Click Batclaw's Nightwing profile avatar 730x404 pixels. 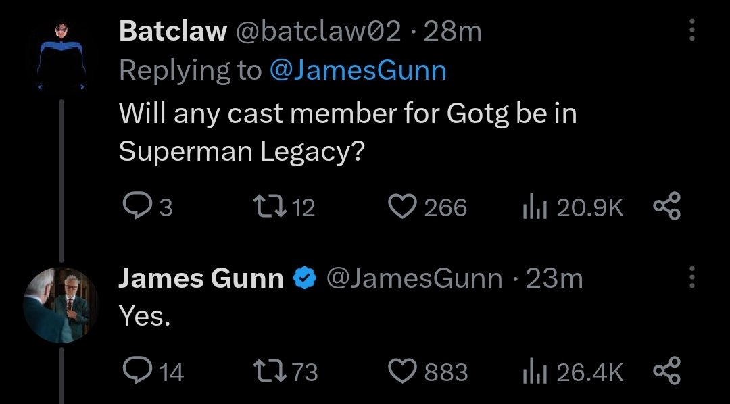(x=61, y=55)
